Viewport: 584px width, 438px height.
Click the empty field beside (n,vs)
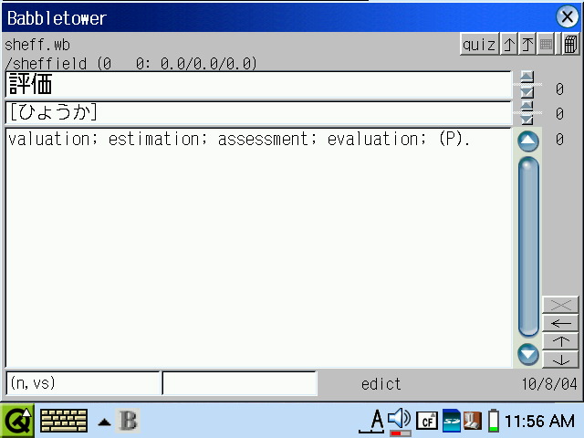coord(239,383)
